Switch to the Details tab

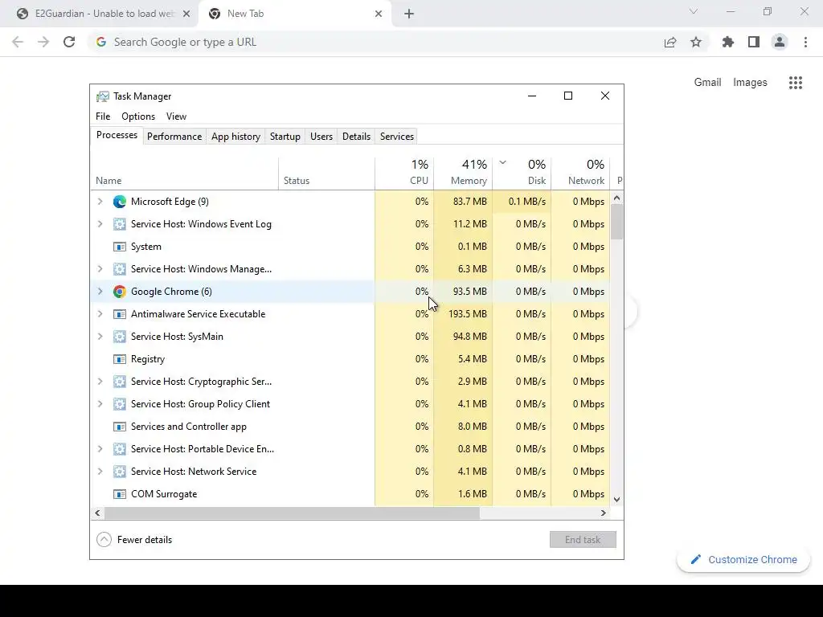click(x=356, y=137)
